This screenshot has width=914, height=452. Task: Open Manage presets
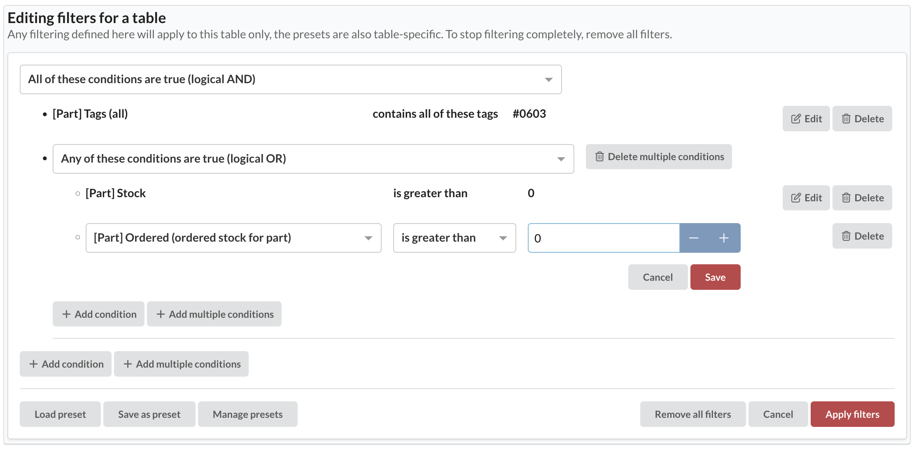[x=247, y=414]
